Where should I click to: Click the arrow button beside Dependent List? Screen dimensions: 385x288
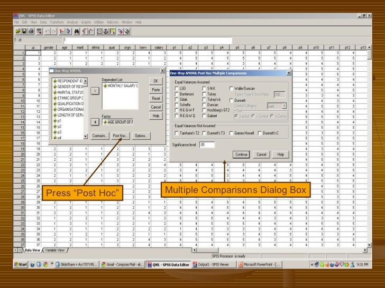click(95, 91)
